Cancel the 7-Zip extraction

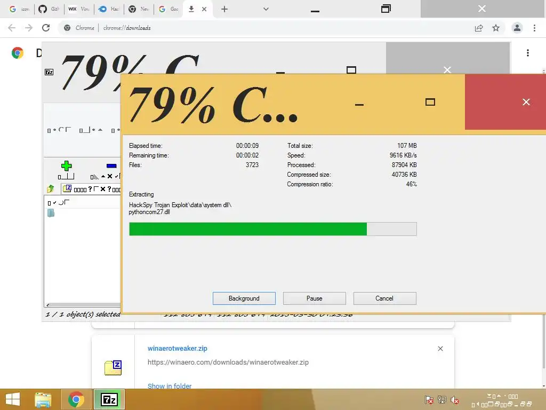tap(385, 298)
